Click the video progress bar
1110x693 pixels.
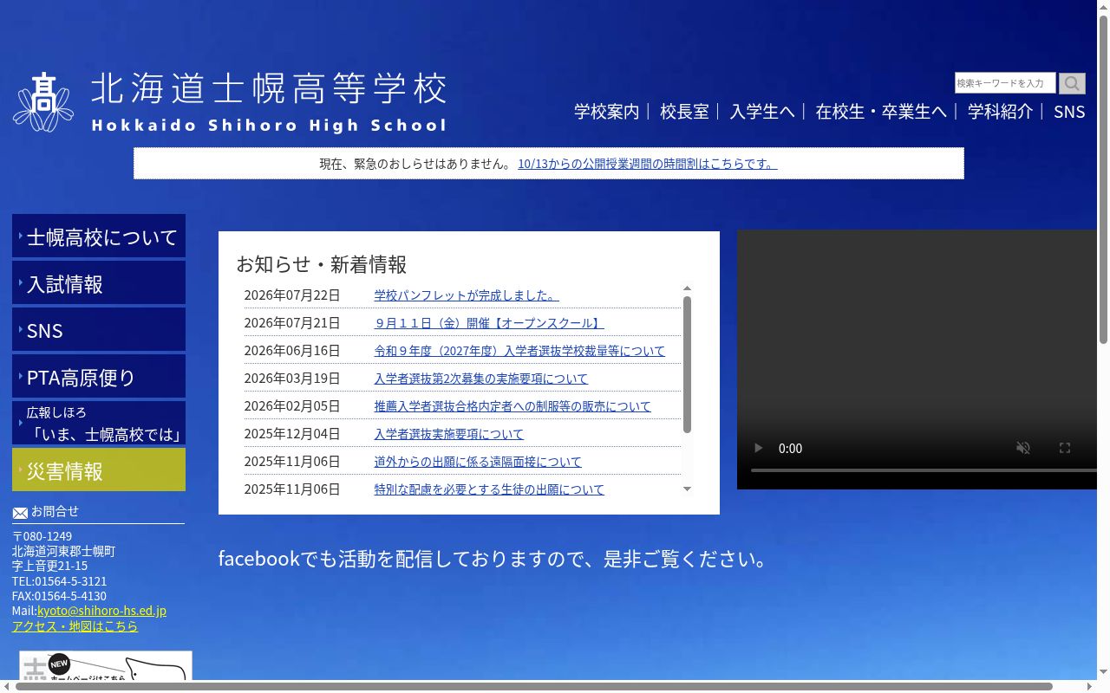(x=924, y=470)
